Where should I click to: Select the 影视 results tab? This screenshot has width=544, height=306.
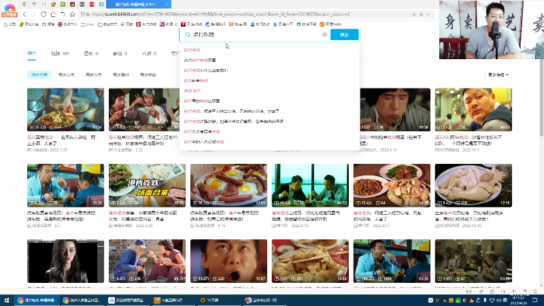tap(120, 54)
